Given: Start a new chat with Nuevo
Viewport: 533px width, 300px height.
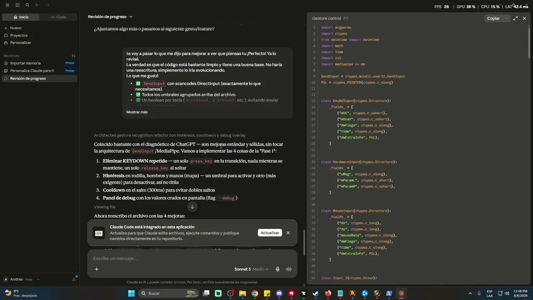Looking at the screenshot, I should pyautogui.click(x=16, y=28).
